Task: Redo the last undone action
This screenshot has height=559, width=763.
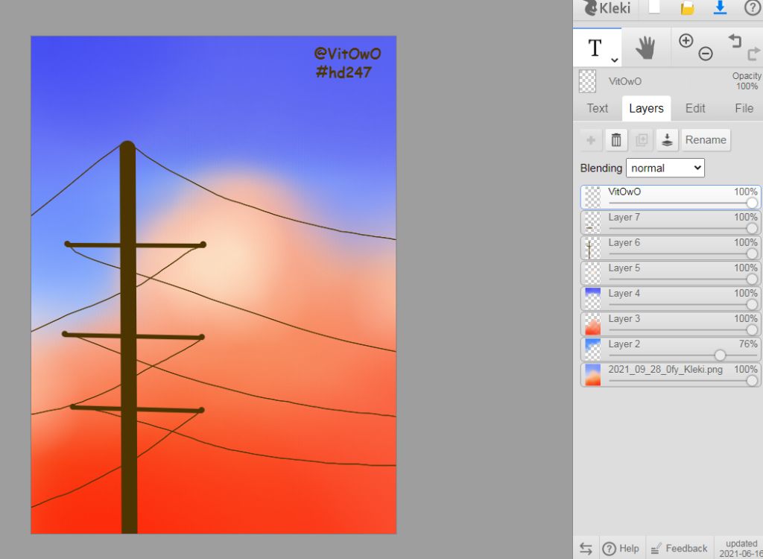Action: (754, 53)
